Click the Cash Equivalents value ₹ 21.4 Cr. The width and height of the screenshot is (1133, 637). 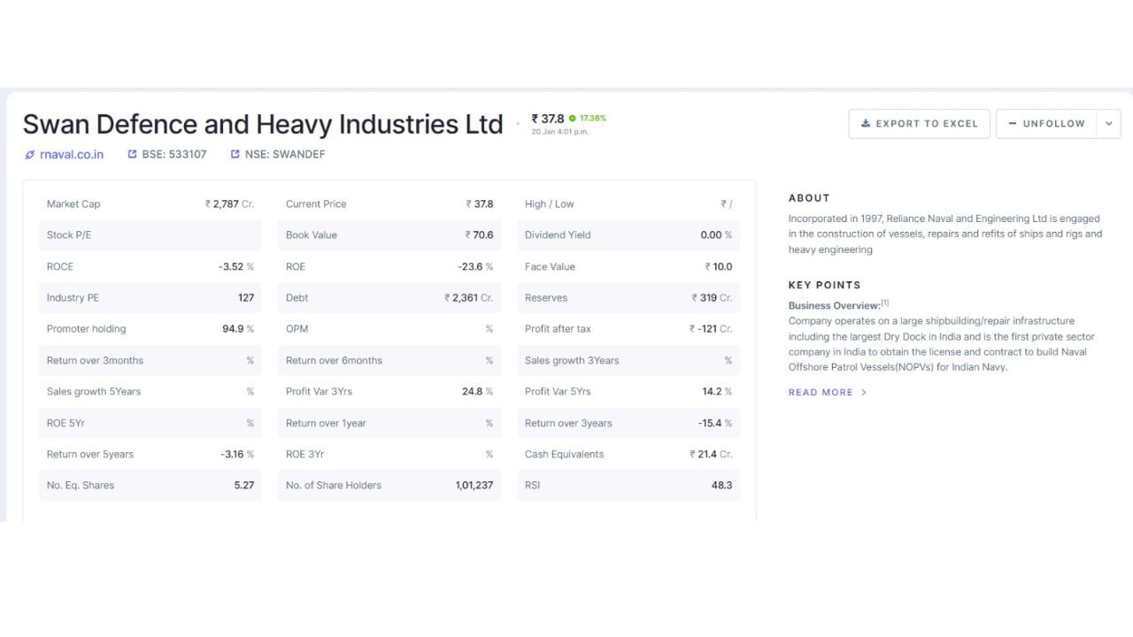(712, 454)
